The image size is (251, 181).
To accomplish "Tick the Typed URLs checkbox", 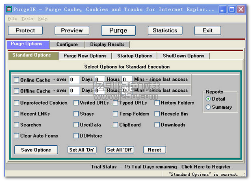I will 115,103.
